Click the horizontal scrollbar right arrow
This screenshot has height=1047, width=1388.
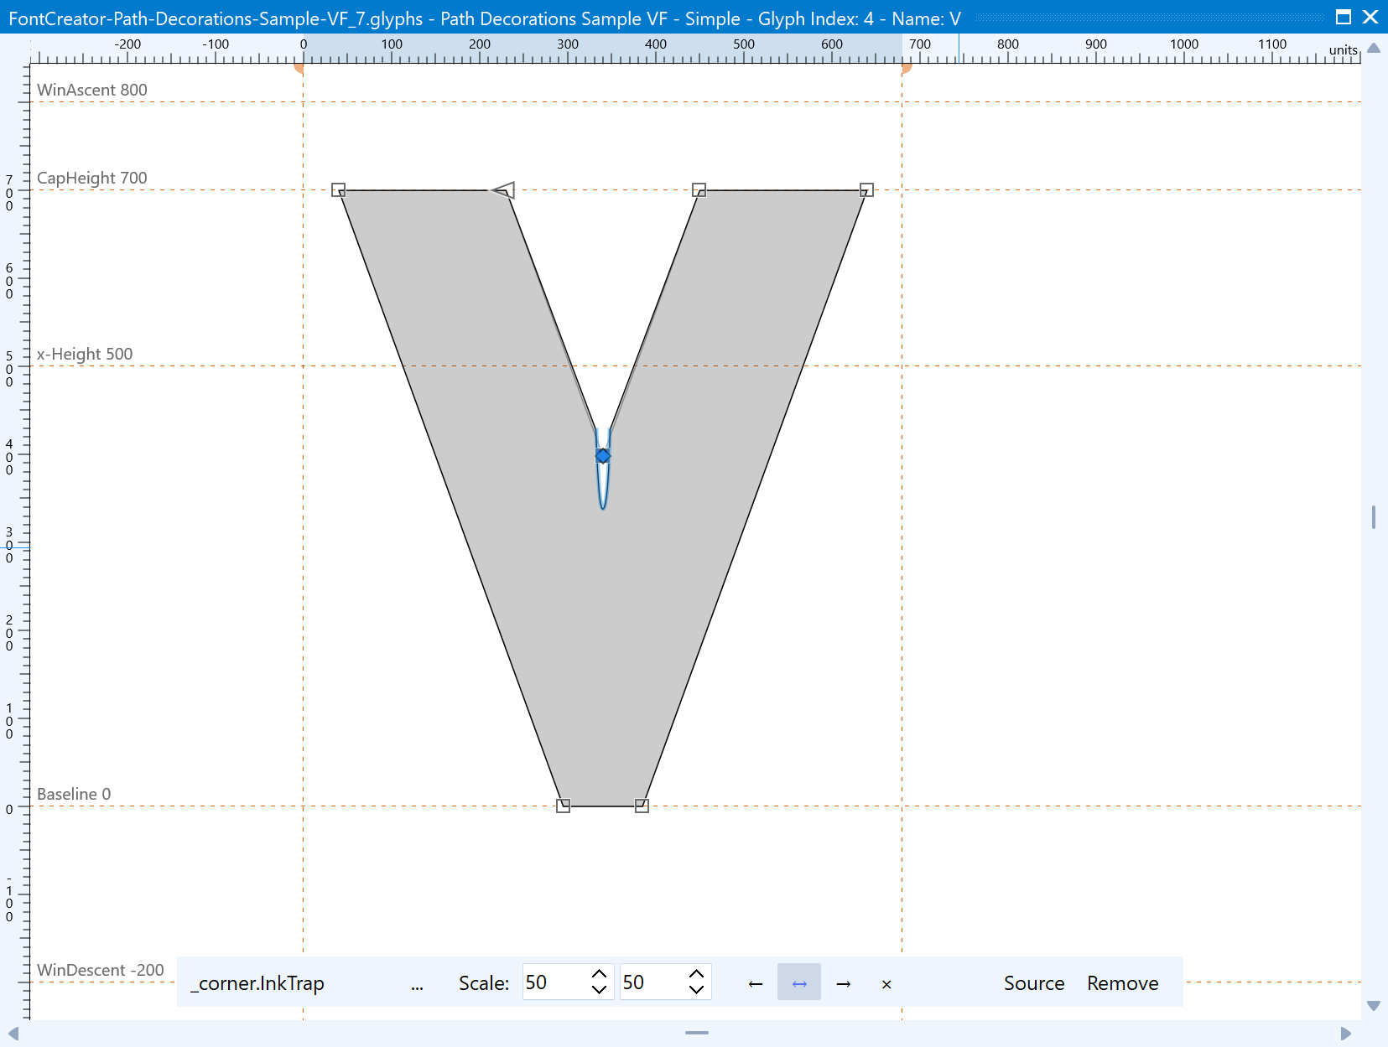pos(1346,1034)
